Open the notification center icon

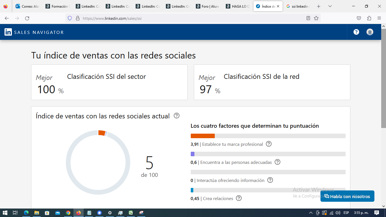(x=377, y=212)
